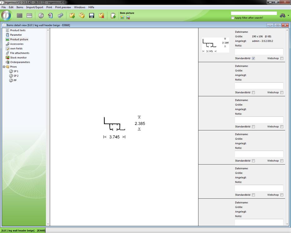This screenshot has width=291, height=233.
Task: Click the dollar coin toolbar icon
Action: coord(41,16)
